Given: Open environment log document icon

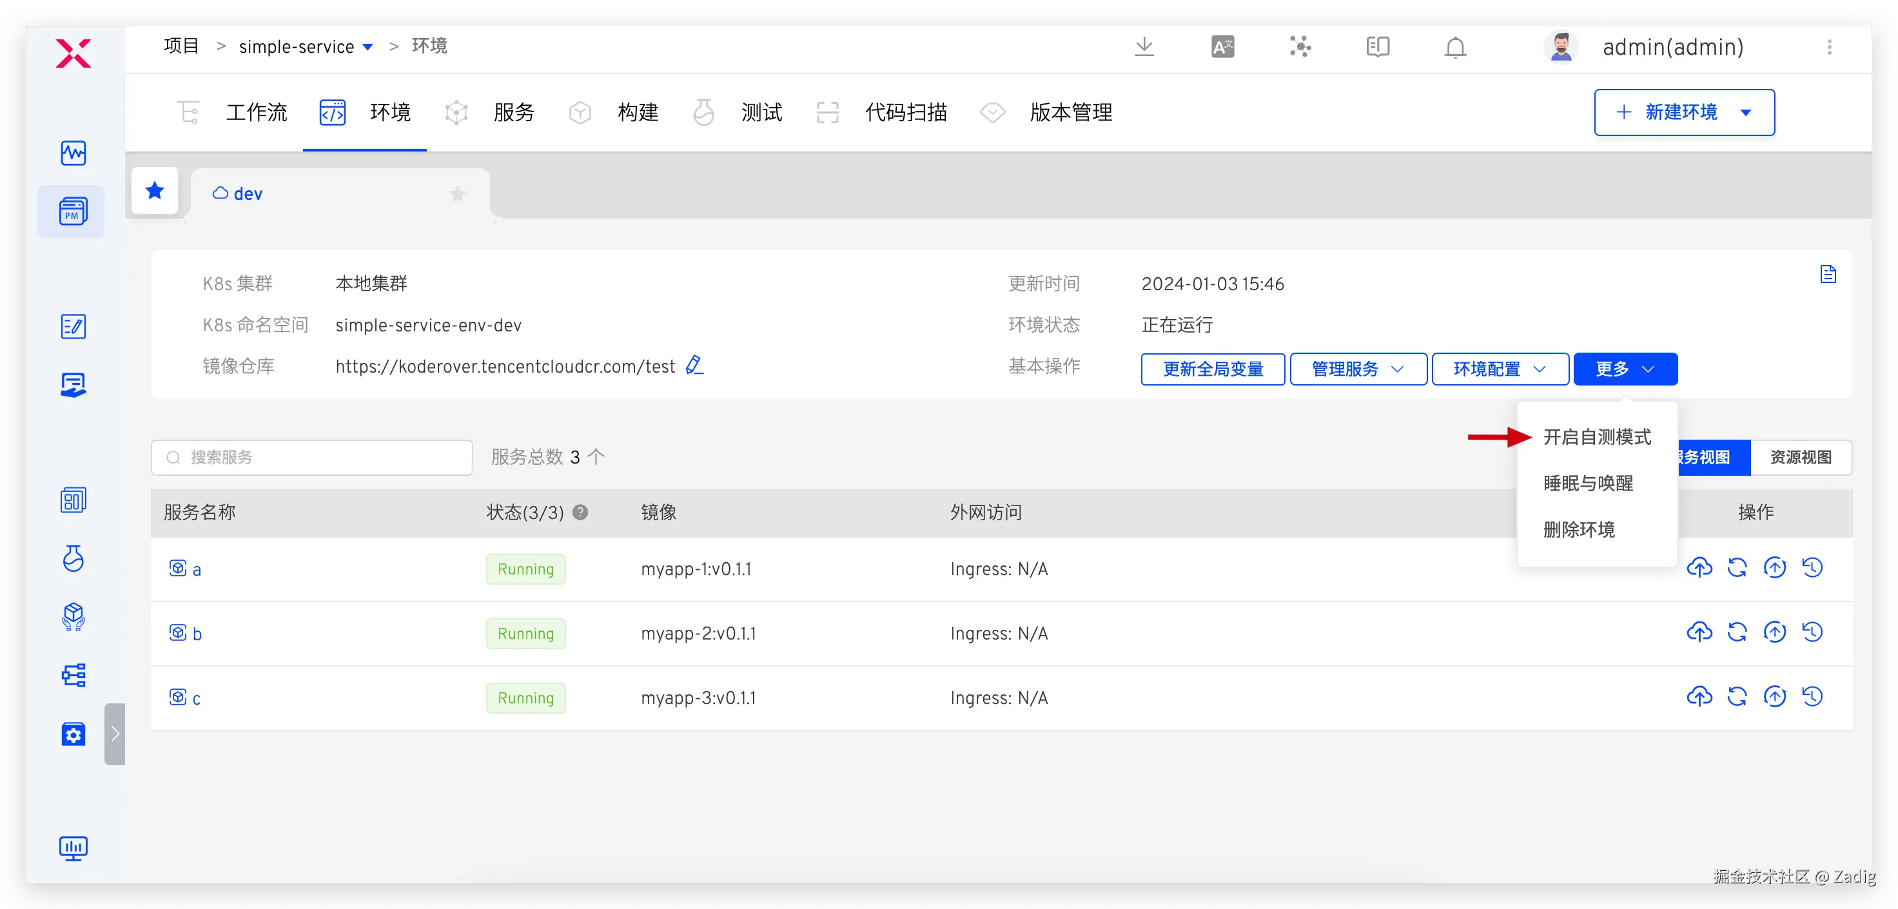Looking at the screenshot, I should tap(1828, 274).
